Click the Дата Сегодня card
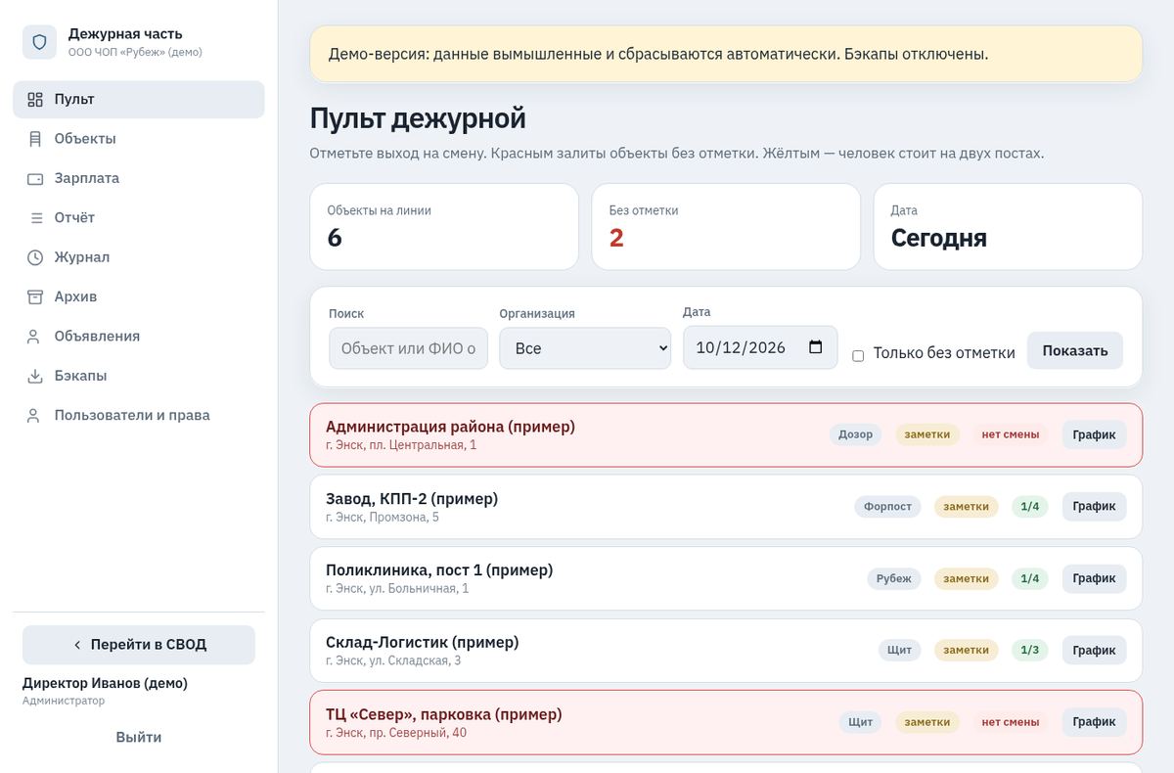This screenshot has height=773, width=1174. point(1008,227)
